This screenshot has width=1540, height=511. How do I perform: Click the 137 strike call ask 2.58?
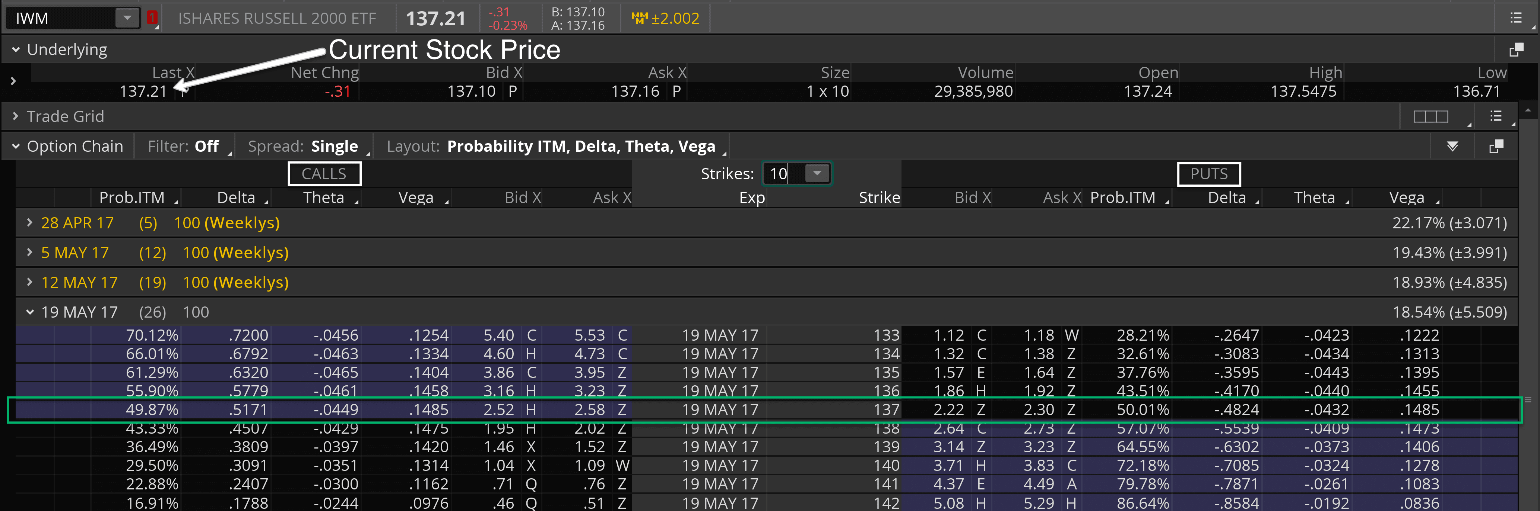[589, 409]
